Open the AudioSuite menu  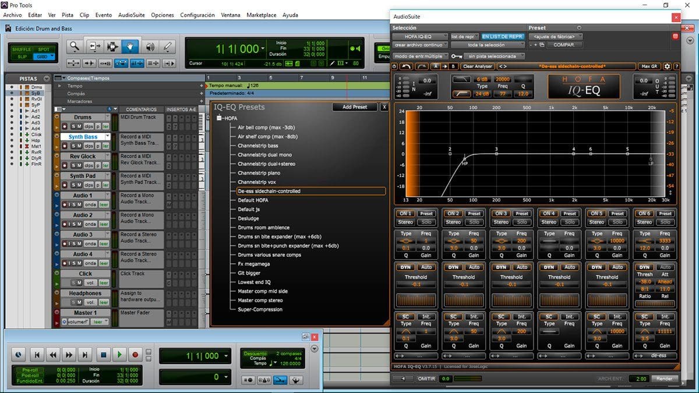point(132,15)
